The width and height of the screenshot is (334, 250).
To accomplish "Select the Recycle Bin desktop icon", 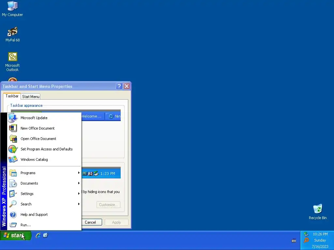I will 318,212.
